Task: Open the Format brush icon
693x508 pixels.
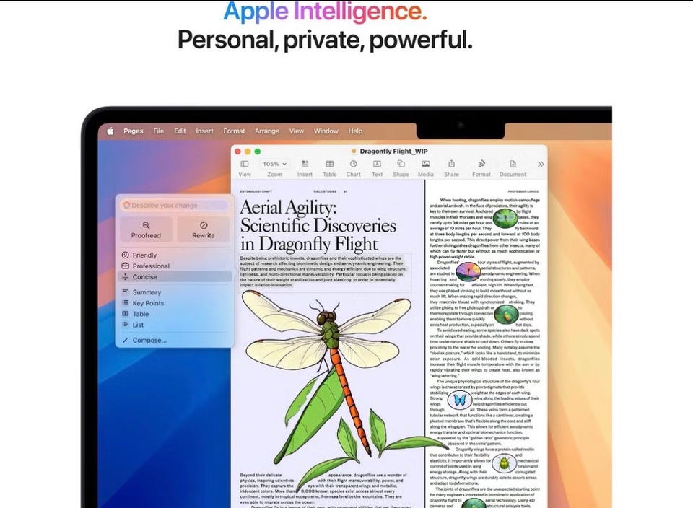Action: [481, 164]
